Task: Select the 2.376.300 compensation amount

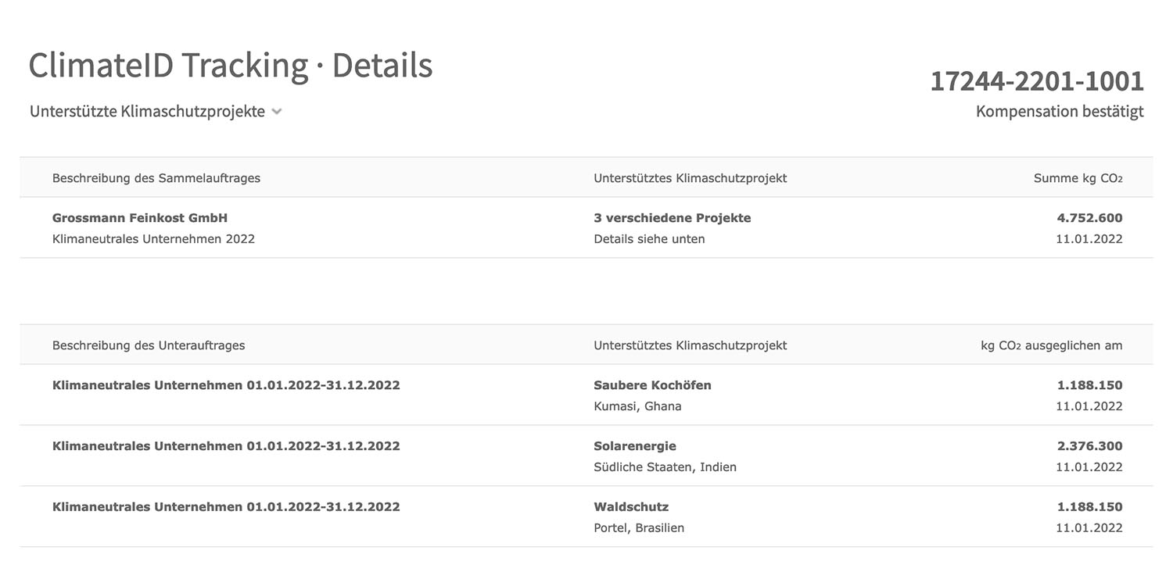Action: [1089, 446]
